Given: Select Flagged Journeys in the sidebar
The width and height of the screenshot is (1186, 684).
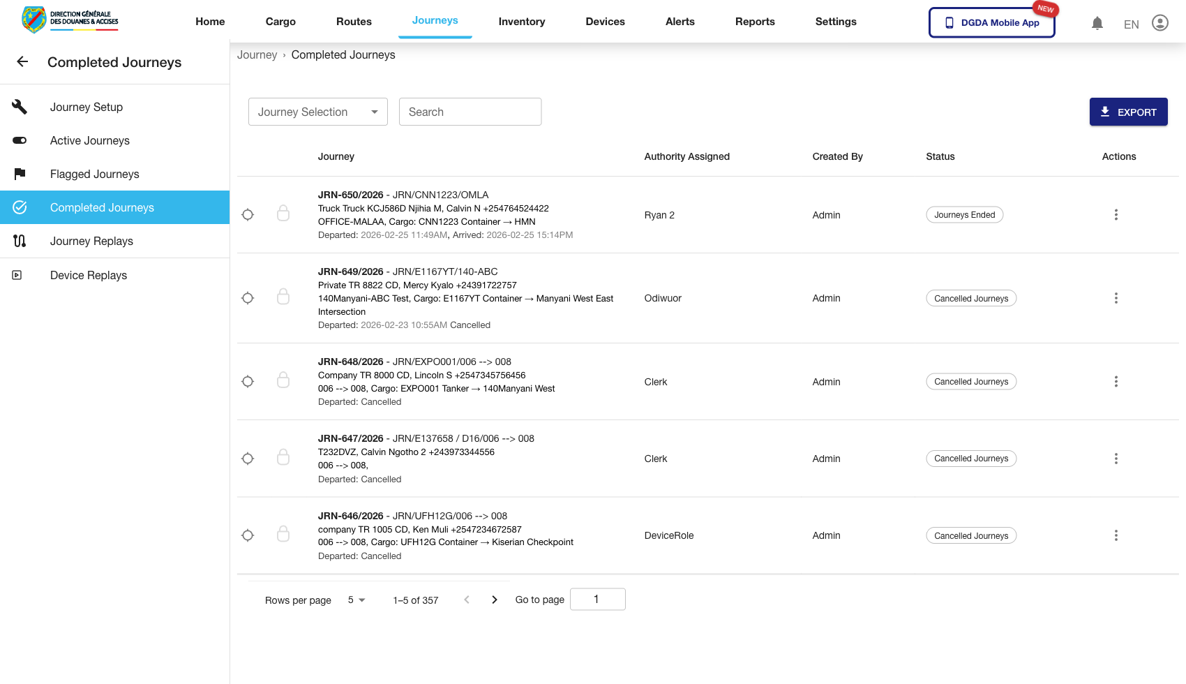Looking at the screenshot, I should 95,174.
